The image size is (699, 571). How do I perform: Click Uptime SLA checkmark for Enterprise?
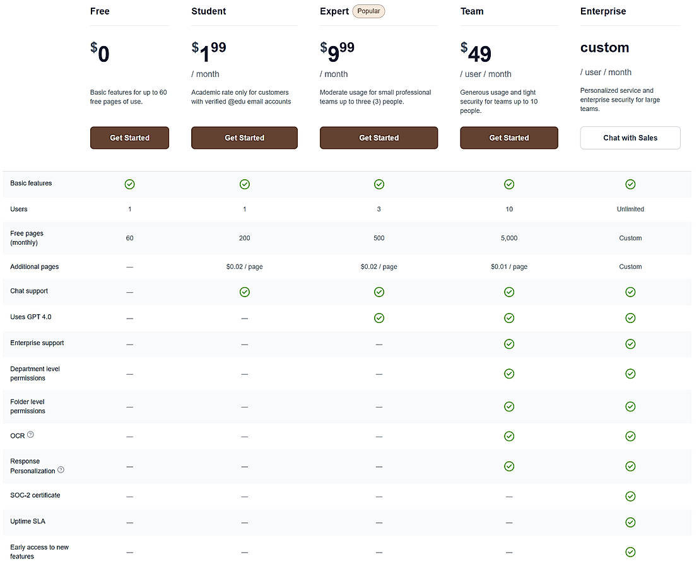pyautogui.click(x=630, y=522)
